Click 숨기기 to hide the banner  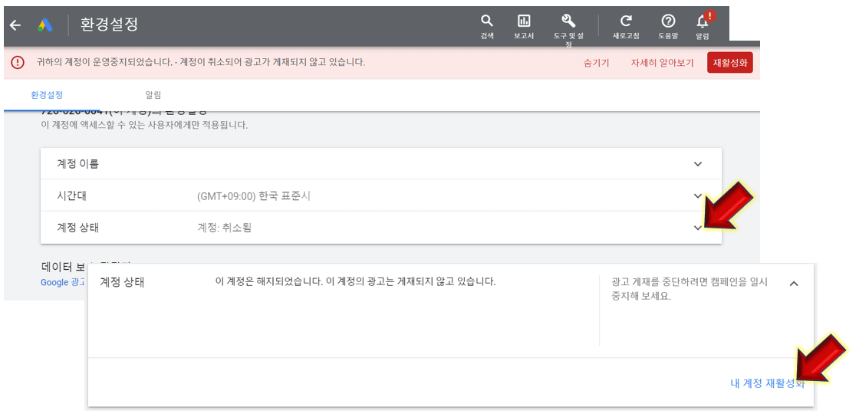tap(596, 63)
